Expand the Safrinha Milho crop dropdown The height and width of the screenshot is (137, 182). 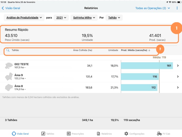click(x=84, y=18)
